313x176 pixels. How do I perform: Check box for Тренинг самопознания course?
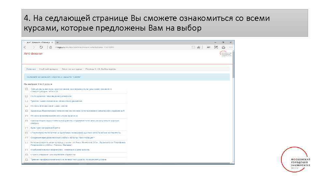coord(26,101)
